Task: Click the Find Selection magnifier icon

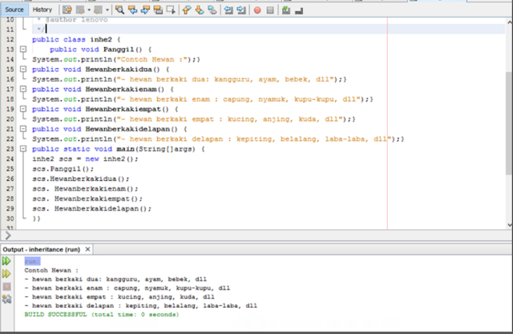Action: [119, 10]
